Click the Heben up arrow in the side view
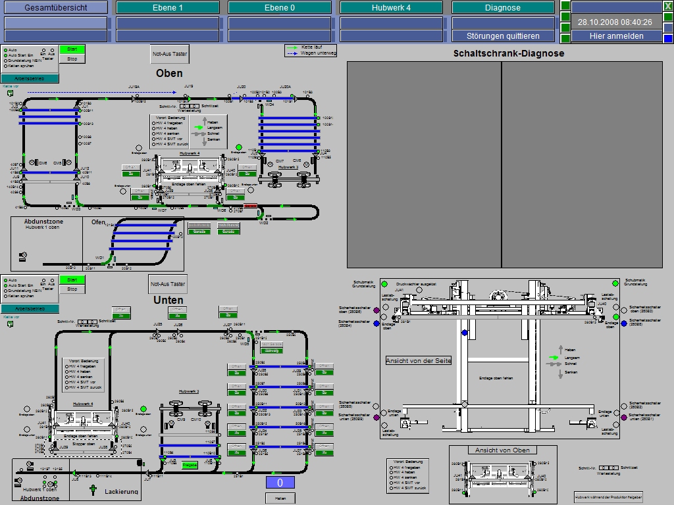The height and width of the screenshot is (505, 674). click(x=561, y=350)
